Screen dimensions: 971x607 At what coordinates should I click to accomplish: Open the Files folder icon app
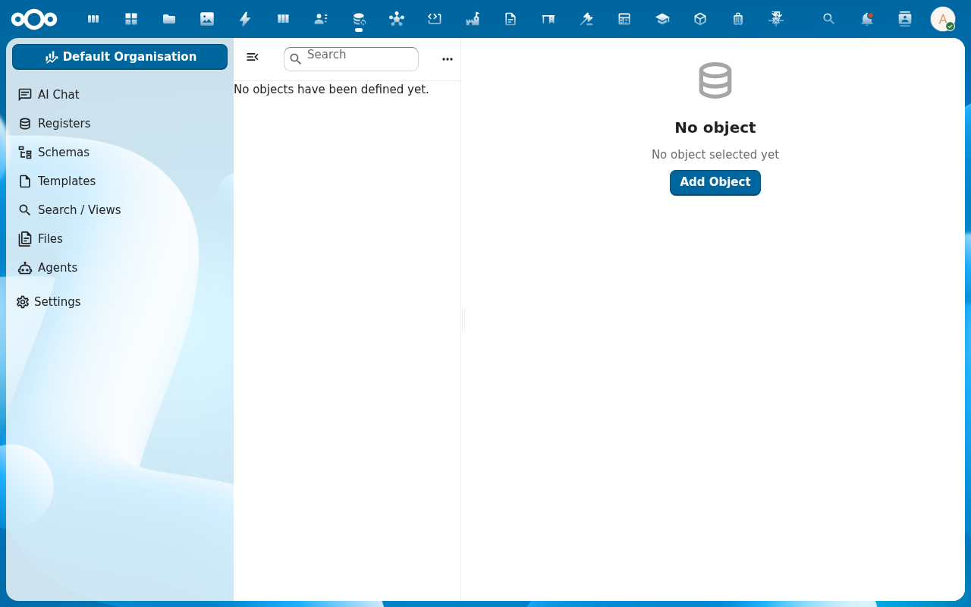tap(169, 19)
